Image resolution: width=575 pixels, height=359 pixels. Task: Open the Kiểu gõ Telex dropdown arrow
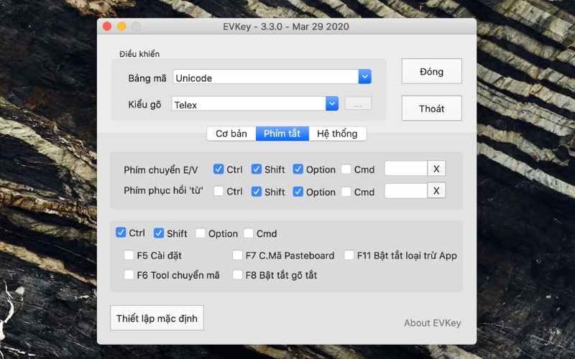pyautogui.click(x=332, y=103)
